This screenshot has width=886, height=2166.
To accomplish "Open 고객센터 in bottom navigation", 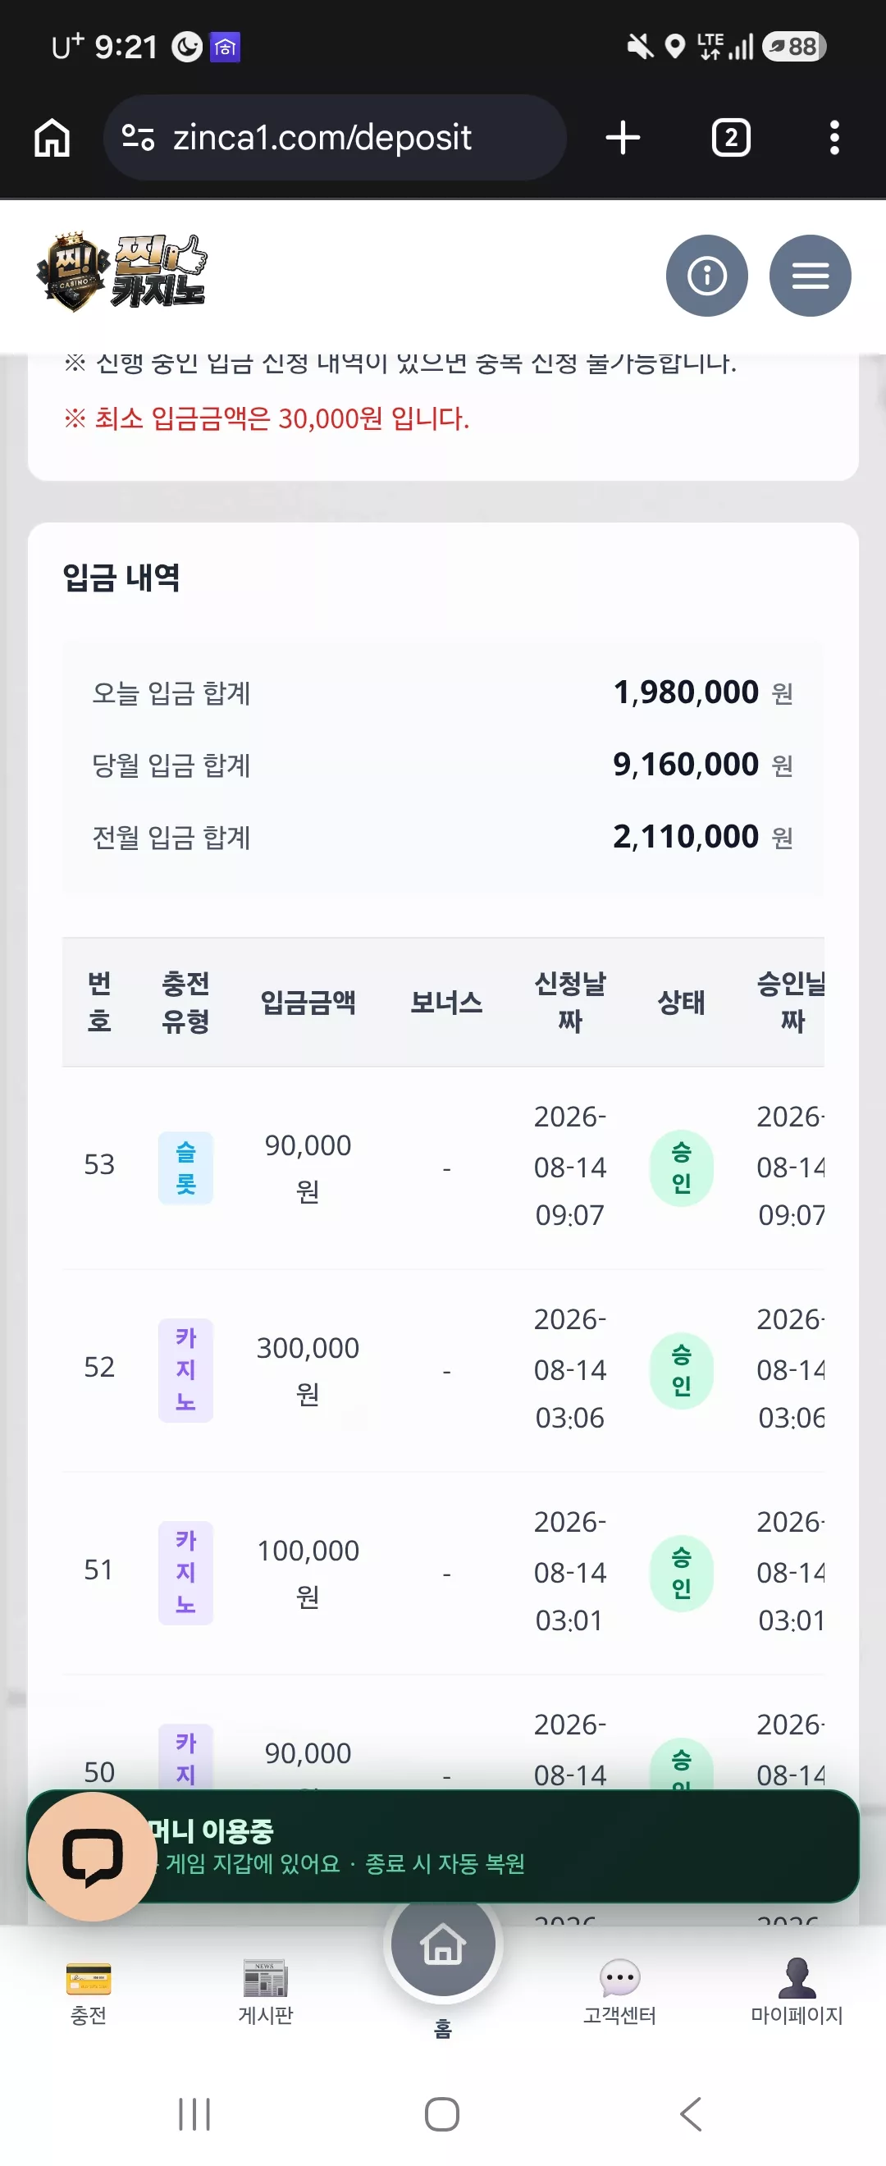I will (619, 1992).
